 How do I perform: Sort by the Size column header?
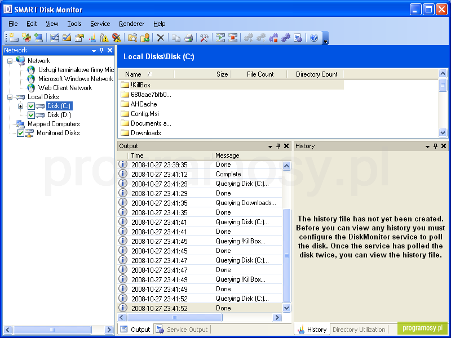(202, 74)
